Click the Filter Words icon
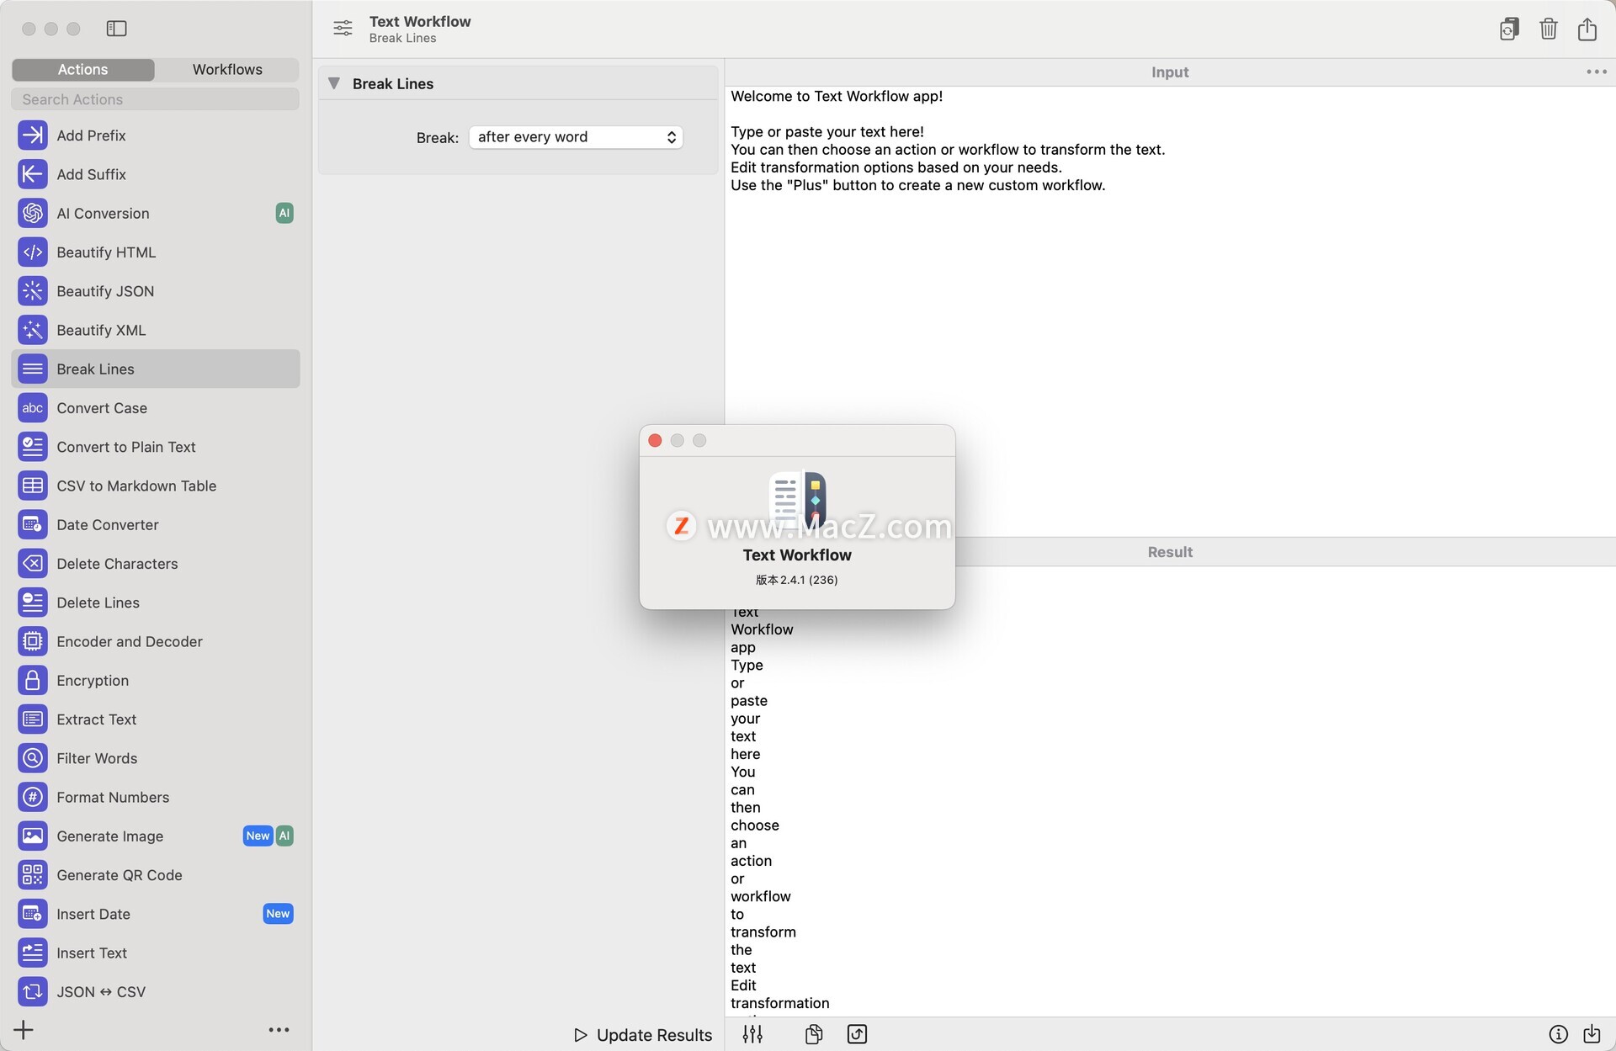1616x1051 pixels. (32, 758)
